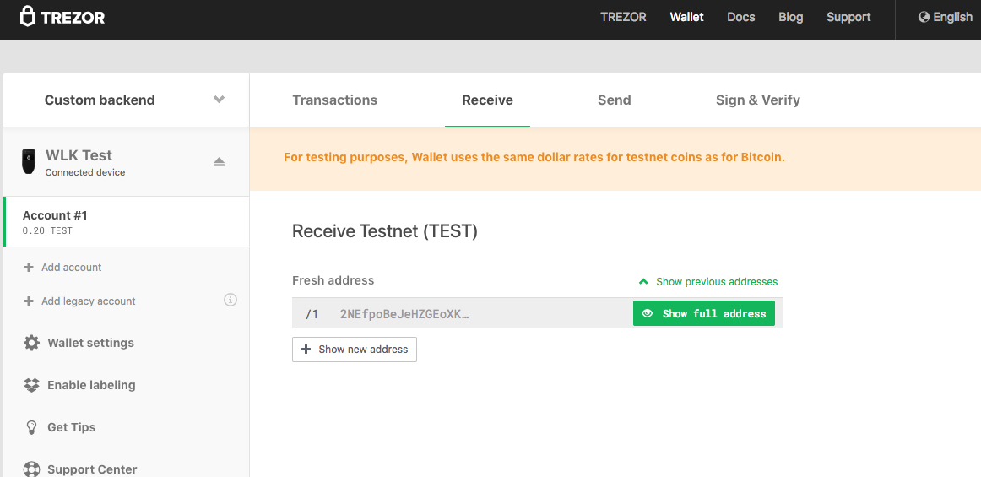Click the Get Tips lightbulb icon
The height and width of the screenshot is (477, 981).
coord(31,427)
